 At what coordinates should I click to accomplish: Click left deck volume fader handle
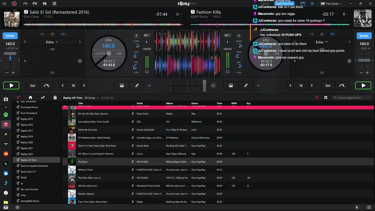147,49
